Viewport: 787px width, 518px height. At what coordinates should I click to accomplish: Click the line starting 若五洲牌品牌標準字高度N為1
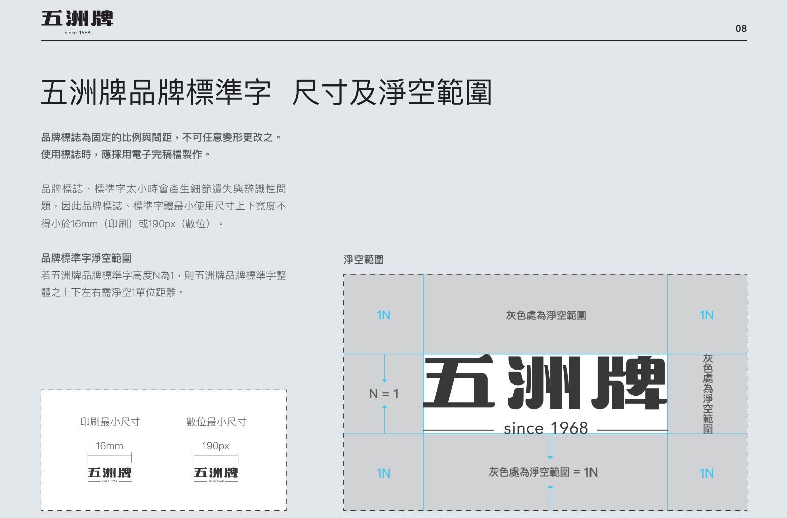pos(164,275)
